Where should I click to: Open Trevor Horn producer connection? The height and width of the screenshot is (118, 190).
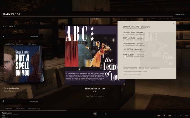[134, 44]
